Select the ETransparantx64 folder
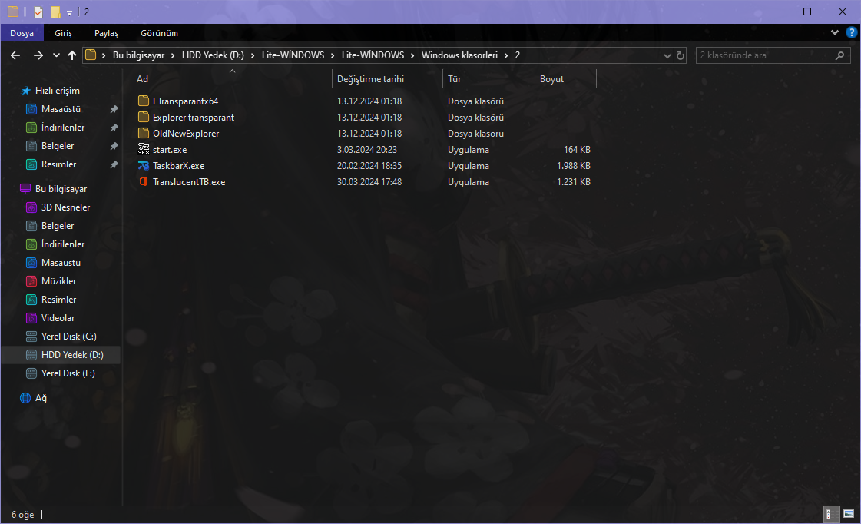The height and width of the screenshot is (524, 861). click(186, 101)
